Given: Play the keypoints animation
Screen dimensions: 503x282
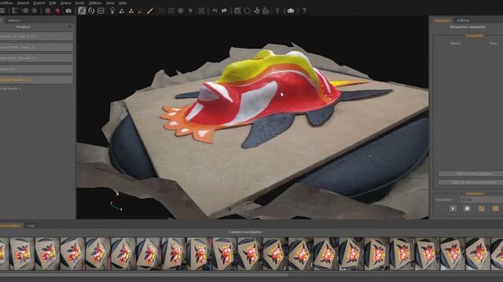Looking at the screenshot, I should [453, 208].
